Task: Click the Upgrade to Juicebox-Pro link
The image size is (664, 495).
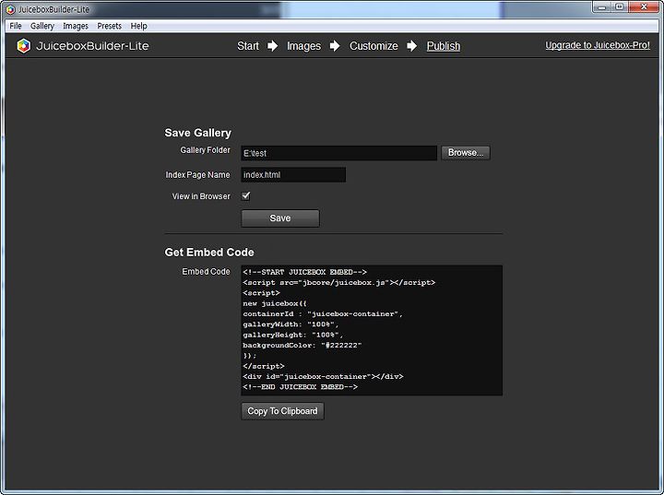Action: pos(597,45)
